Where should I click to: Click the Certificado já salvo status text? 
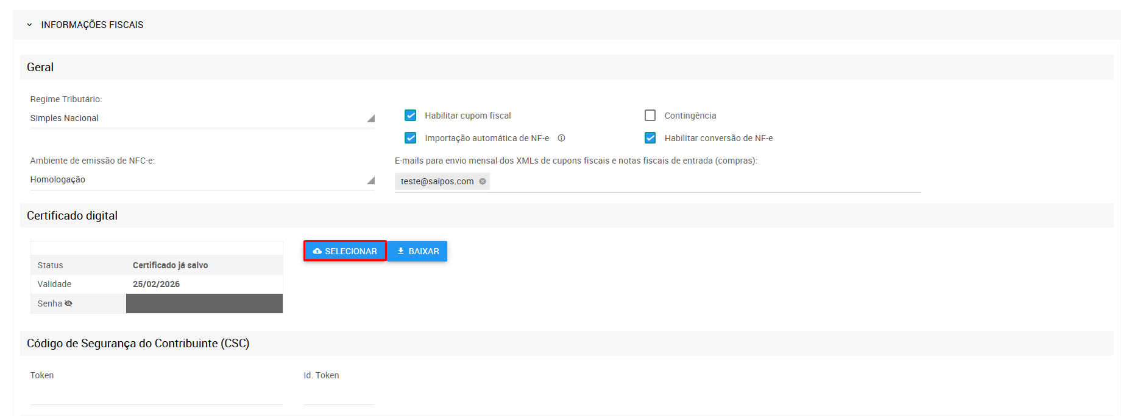pos(170,265)
